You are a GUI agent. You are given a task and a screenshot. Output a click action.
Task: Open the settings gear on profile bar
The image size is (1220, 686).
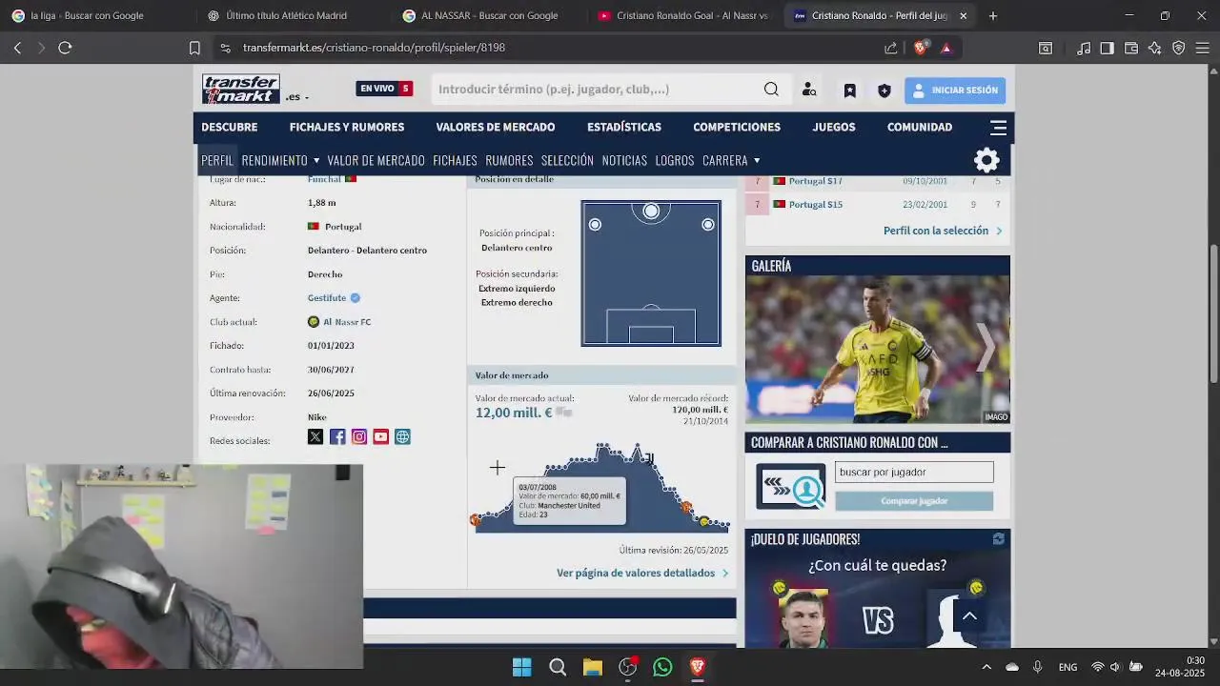click(x=986, y=160)
